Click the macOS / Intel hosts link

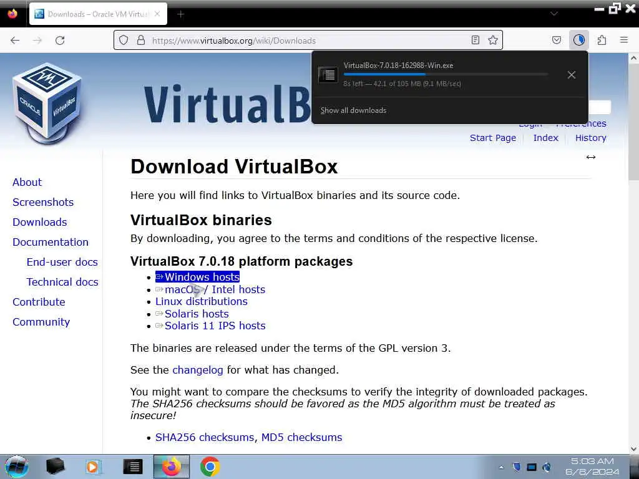click(210, 289)
